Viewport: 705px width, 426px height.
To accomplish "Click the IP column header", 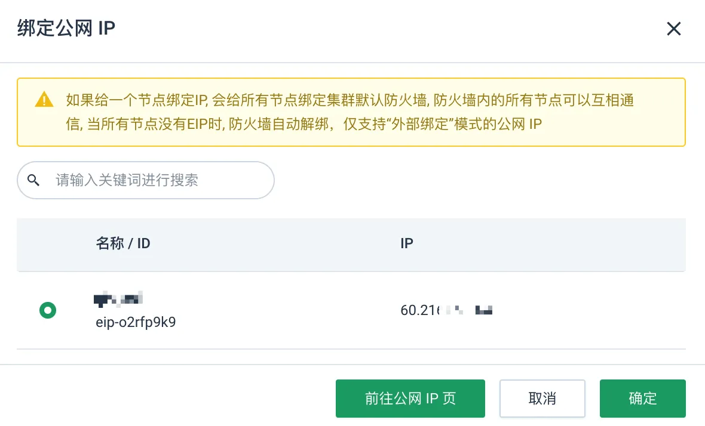I will [x=407, y=243].
